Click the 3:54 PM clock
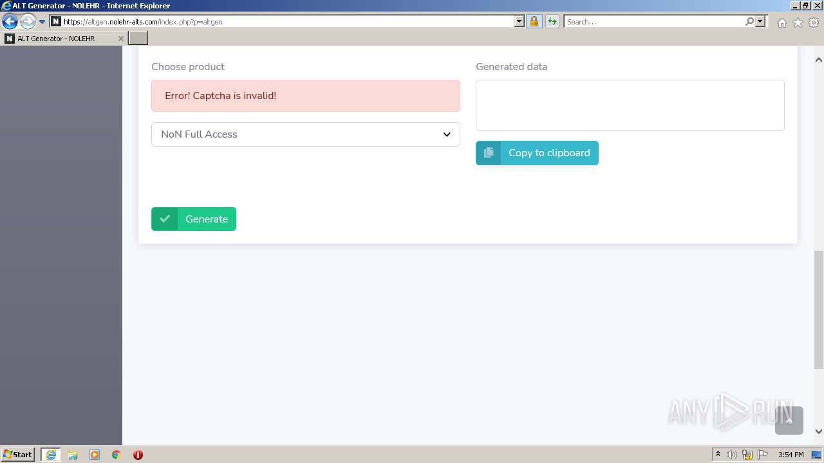The image size is (824, 463). (x=791, y=455)
